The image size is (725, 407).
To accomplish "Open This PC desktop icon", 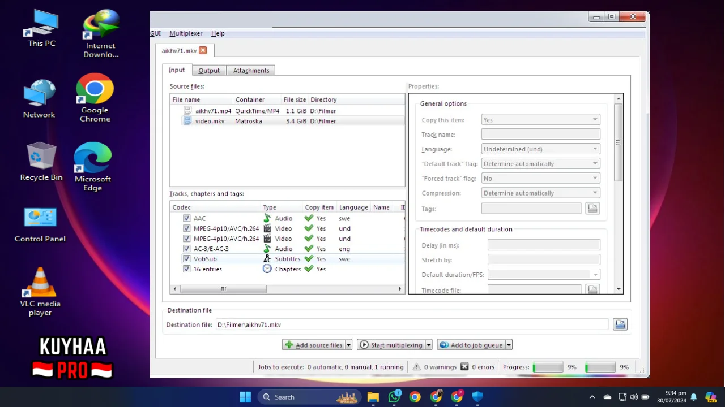I will tap(41, 28).
